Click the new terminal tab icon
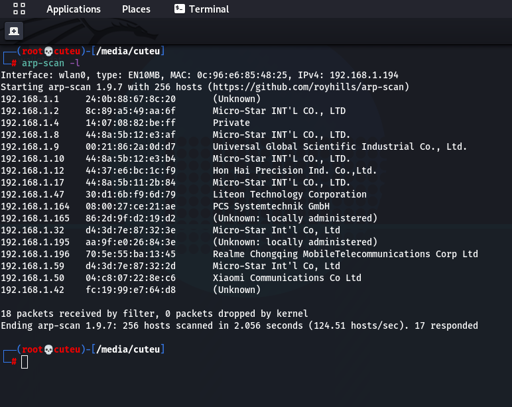512x407 pixels. pos(14,31)
